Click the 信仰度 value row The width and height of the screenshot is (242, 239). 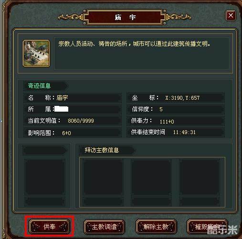(x=176, y=109)
